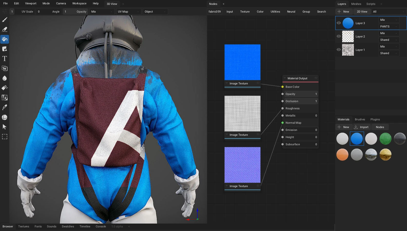
Task: Open the Texture node category
Action: (x=245, y=12)
